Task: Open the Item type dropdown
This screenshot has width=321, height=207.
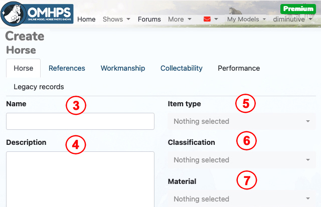Action: pos(242,121)
